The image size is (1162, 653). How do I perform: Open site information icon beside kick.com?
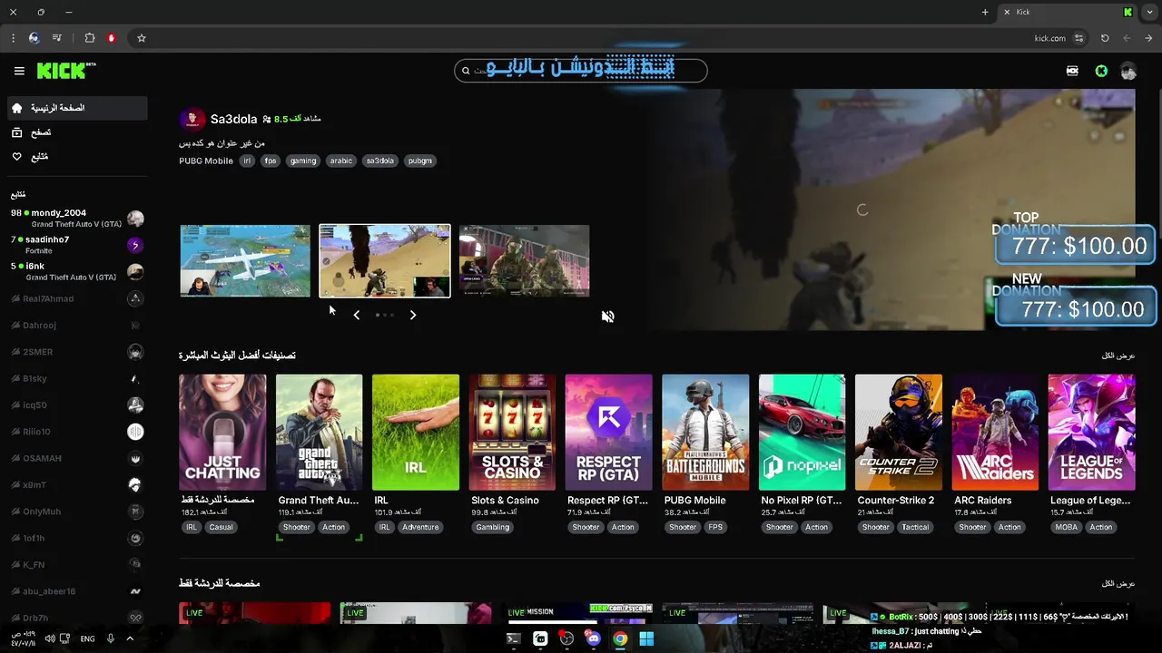pyautogui.click(x=1078, y=38)
